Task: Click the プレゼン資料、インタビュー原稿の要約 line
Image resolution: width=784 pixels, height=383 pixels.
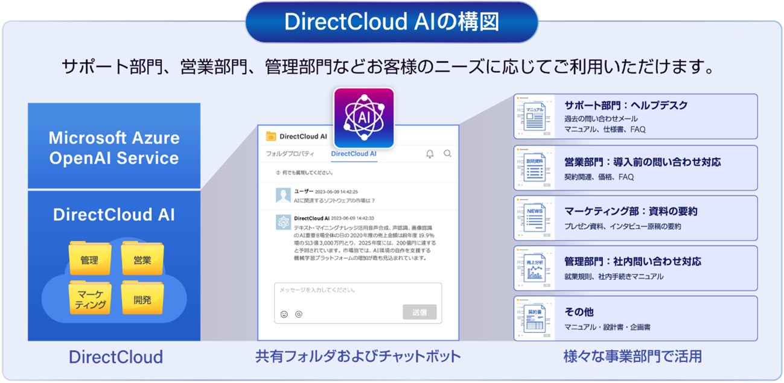Action: pos(622,227)
